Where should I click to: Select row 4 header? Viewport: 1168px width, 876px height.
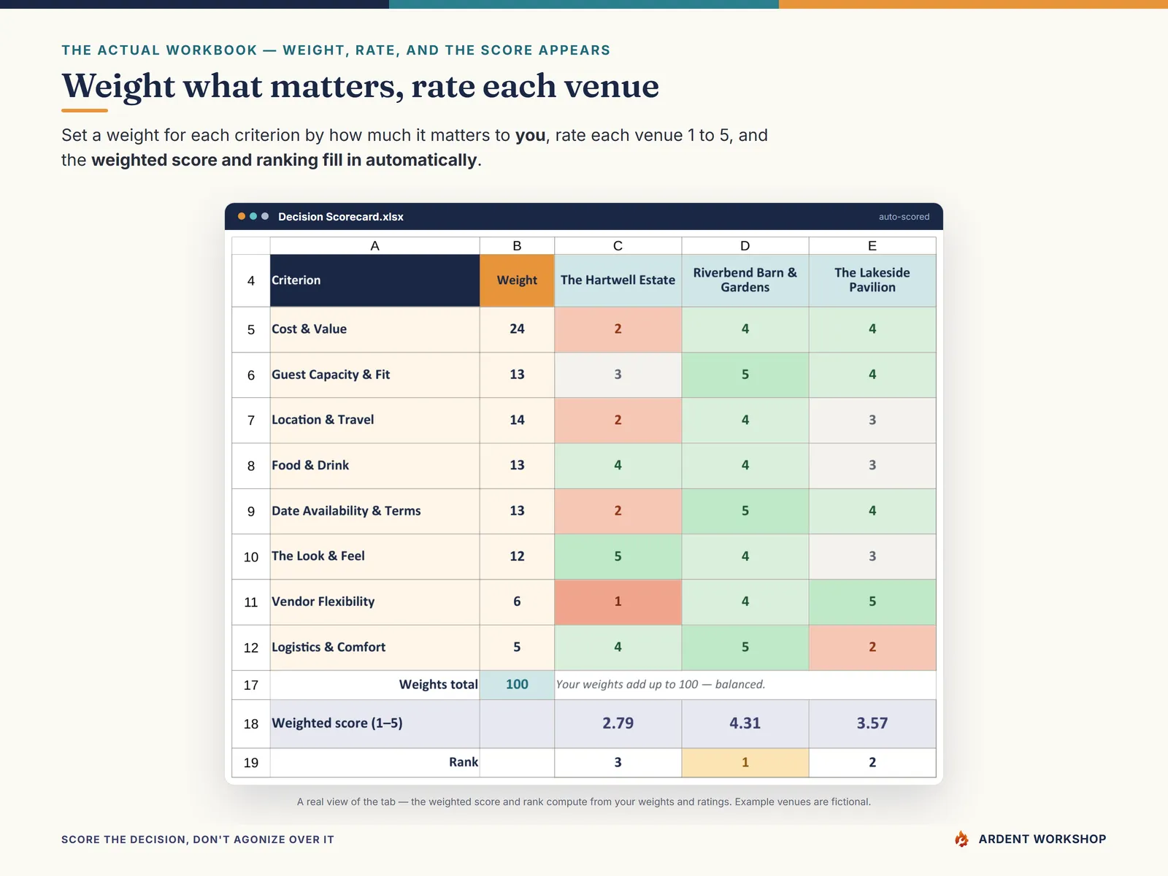pos(251,280)
